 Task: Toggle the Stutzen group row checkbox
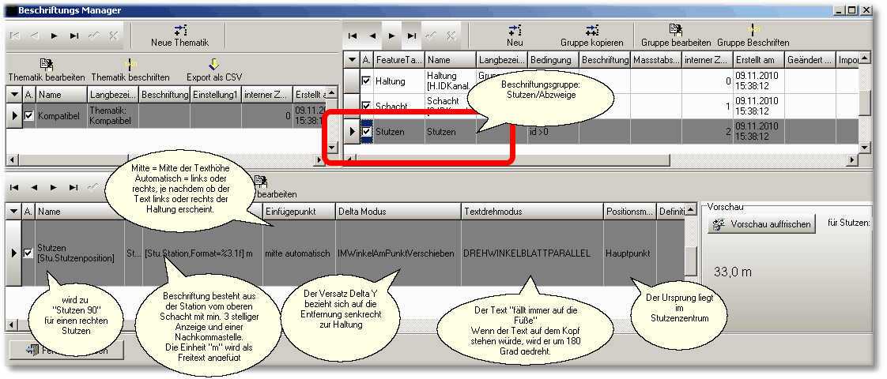(x=367, y=131)
